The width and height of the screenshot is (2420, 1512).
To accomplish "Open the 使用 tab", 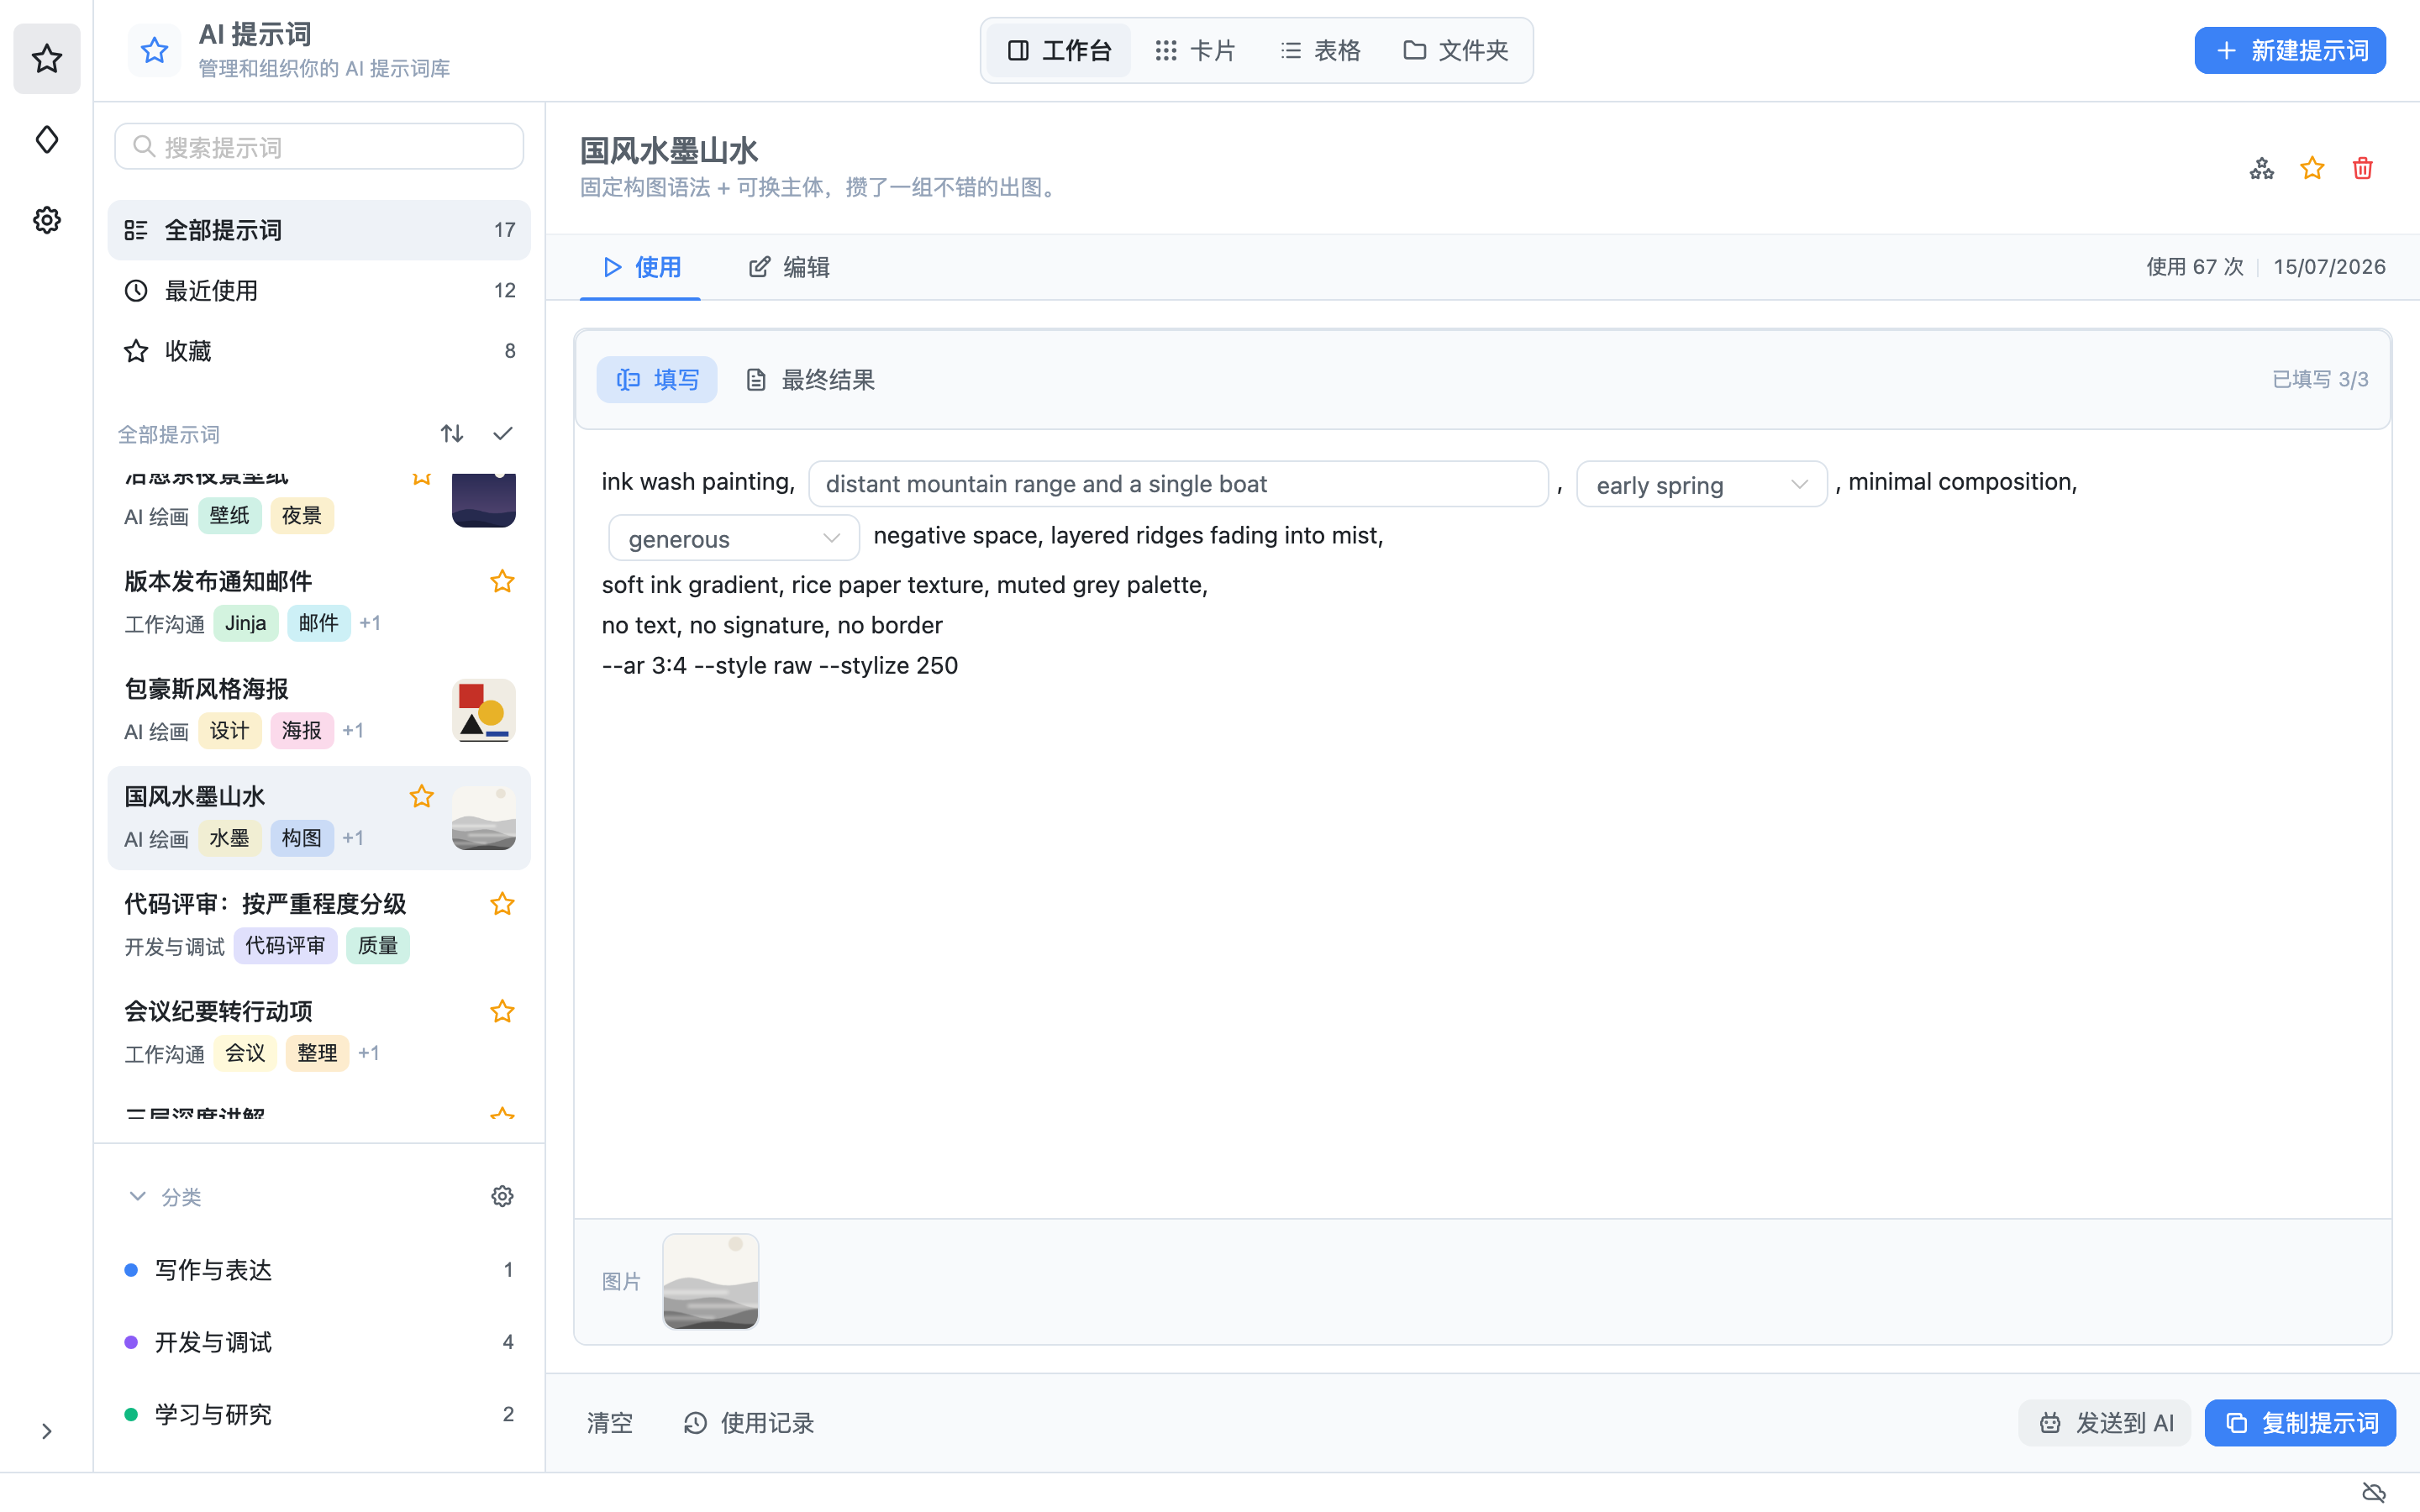I will click(x=641, y=267).
